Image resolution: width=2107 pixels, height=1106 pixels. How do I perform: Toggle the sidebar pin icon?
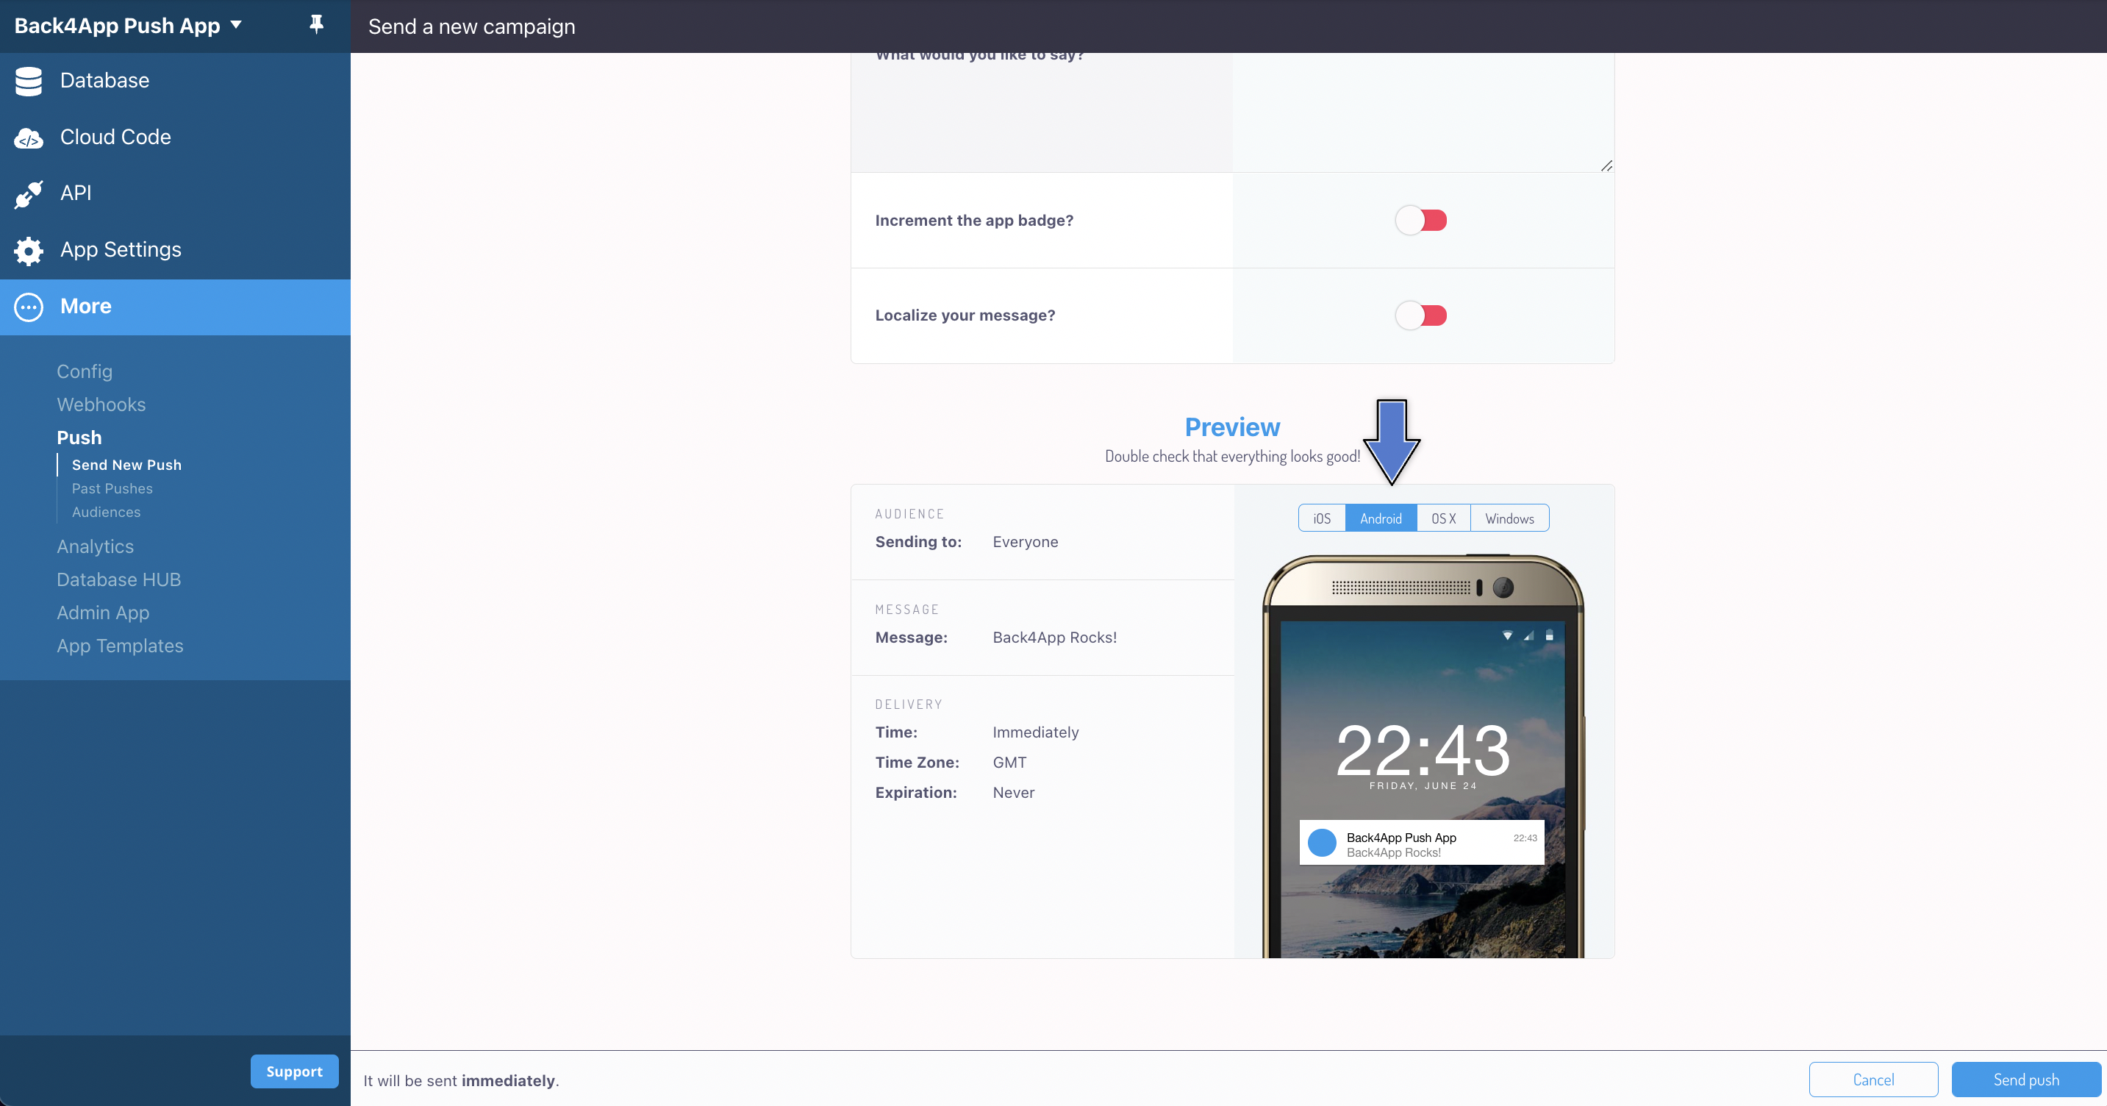(317, 24)
